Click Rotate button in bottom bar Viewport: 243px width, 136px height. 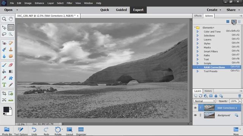coord(58,131)
